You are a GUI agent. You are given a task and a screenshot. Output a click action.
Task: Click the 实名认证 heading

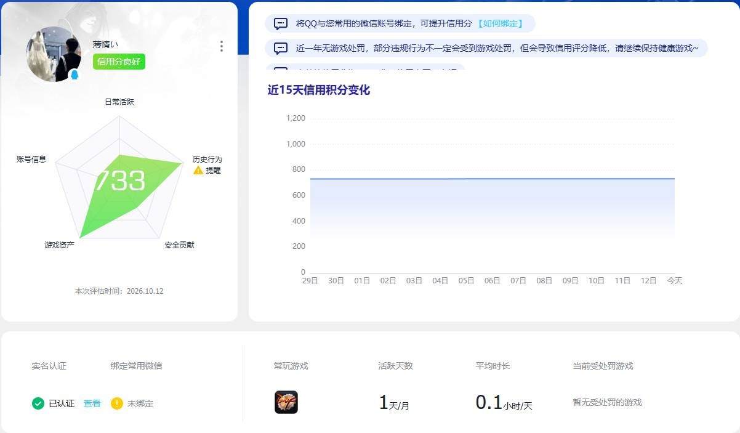(49, 366)
